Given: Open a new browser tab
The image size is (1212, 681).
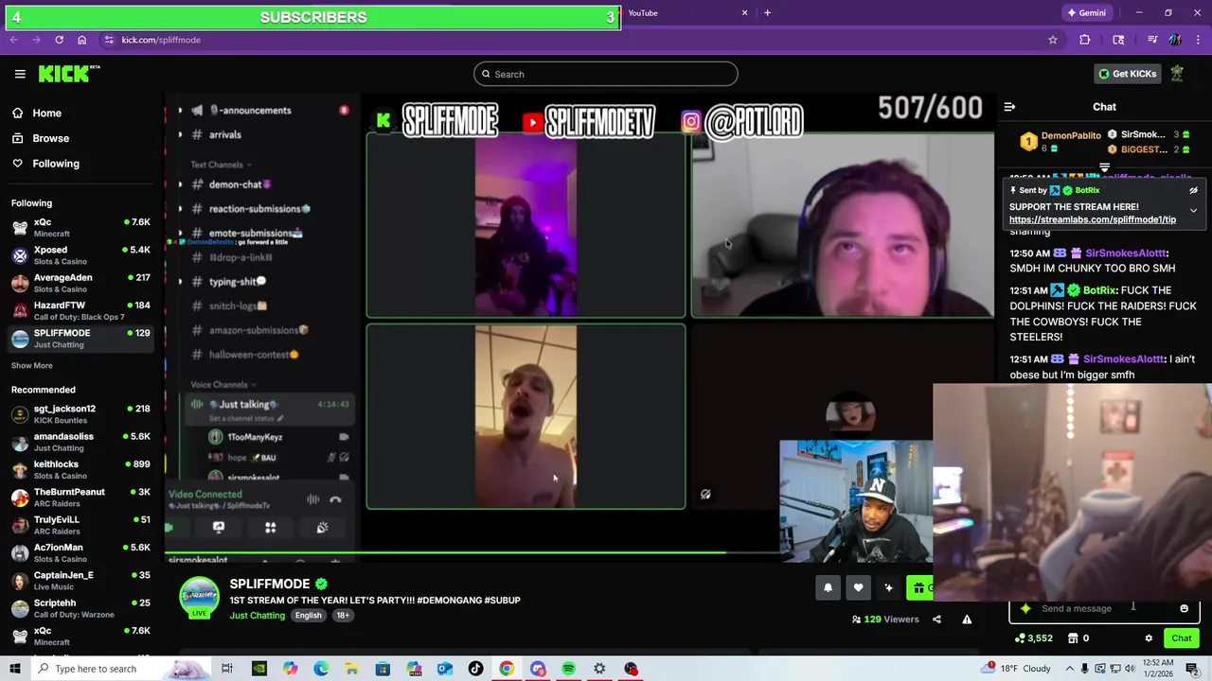Looking at the screenshot, I should (767, 13).
